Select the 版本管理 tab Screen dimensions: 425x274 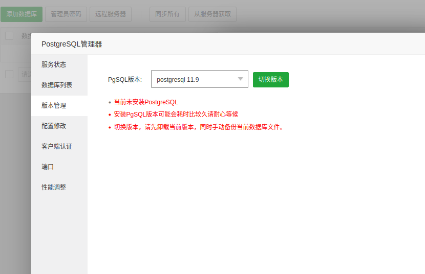(59, 105)
